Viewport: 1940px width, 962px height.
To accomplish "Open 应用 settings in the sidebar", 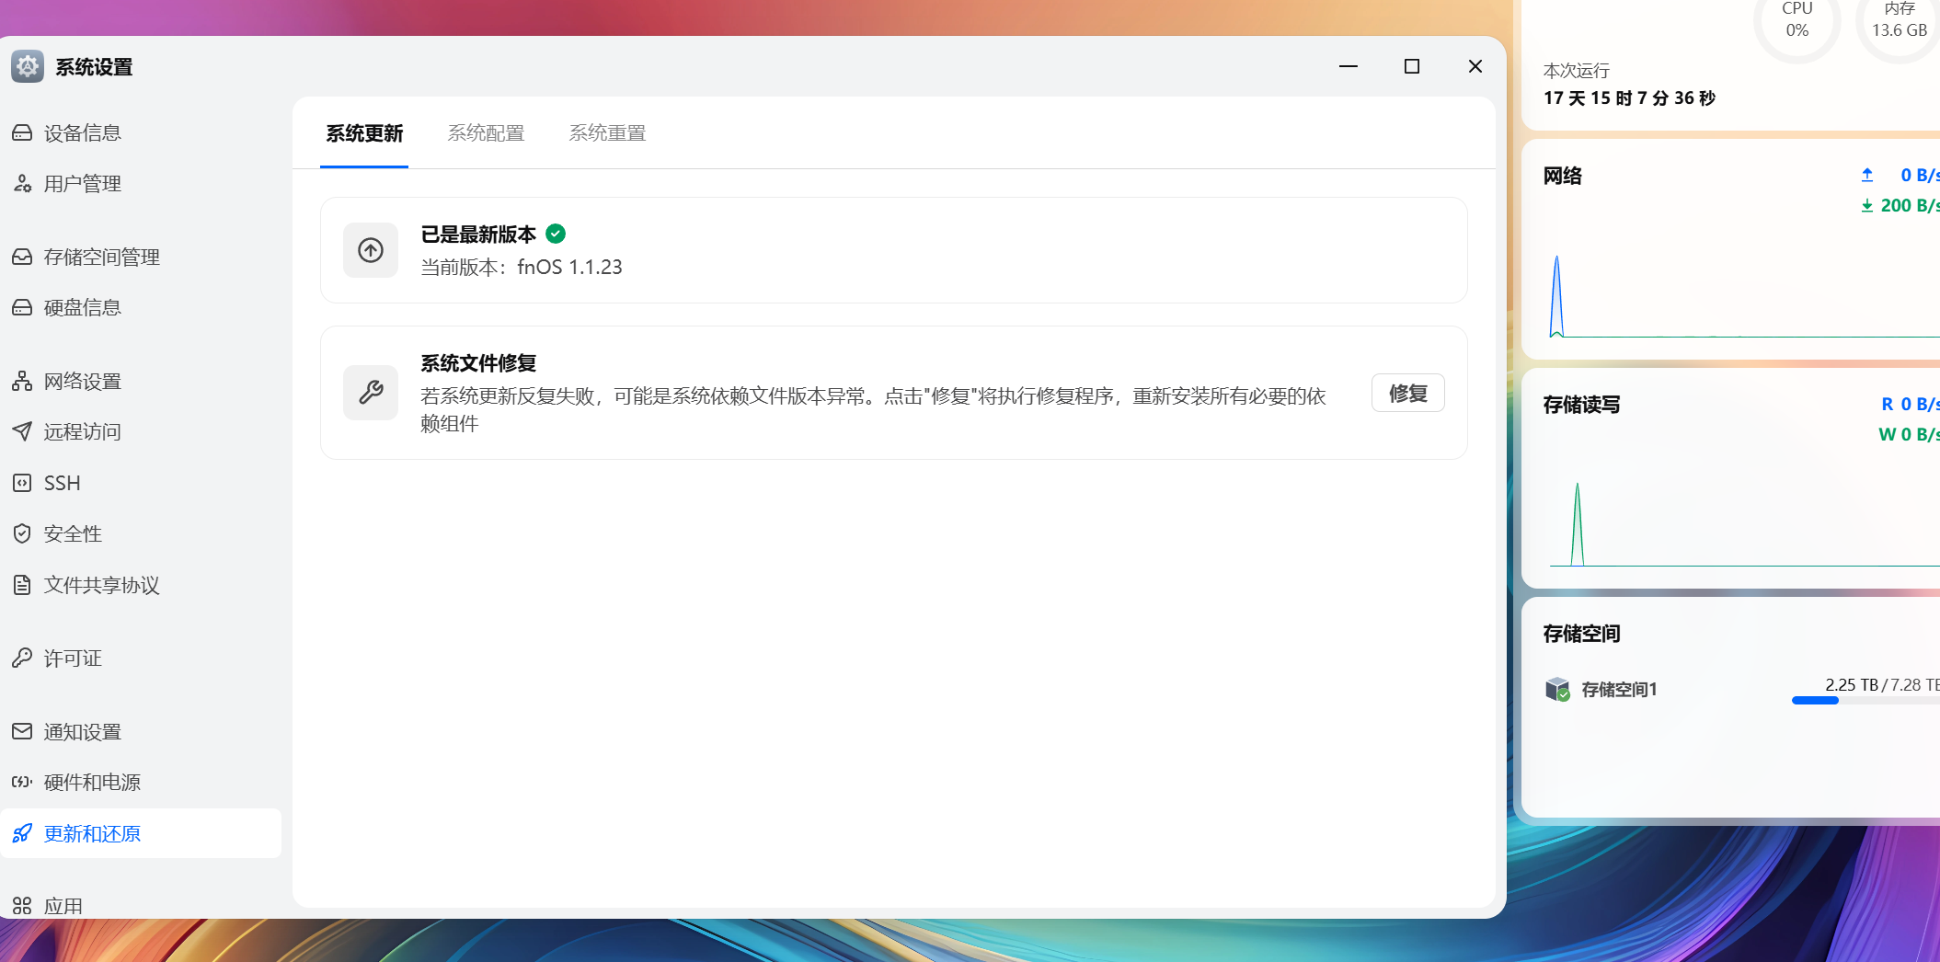I will coord(141,906).
